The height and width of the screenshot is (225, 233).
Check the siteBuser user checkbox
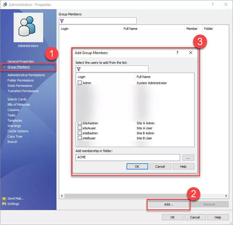[x=80, y=138]
